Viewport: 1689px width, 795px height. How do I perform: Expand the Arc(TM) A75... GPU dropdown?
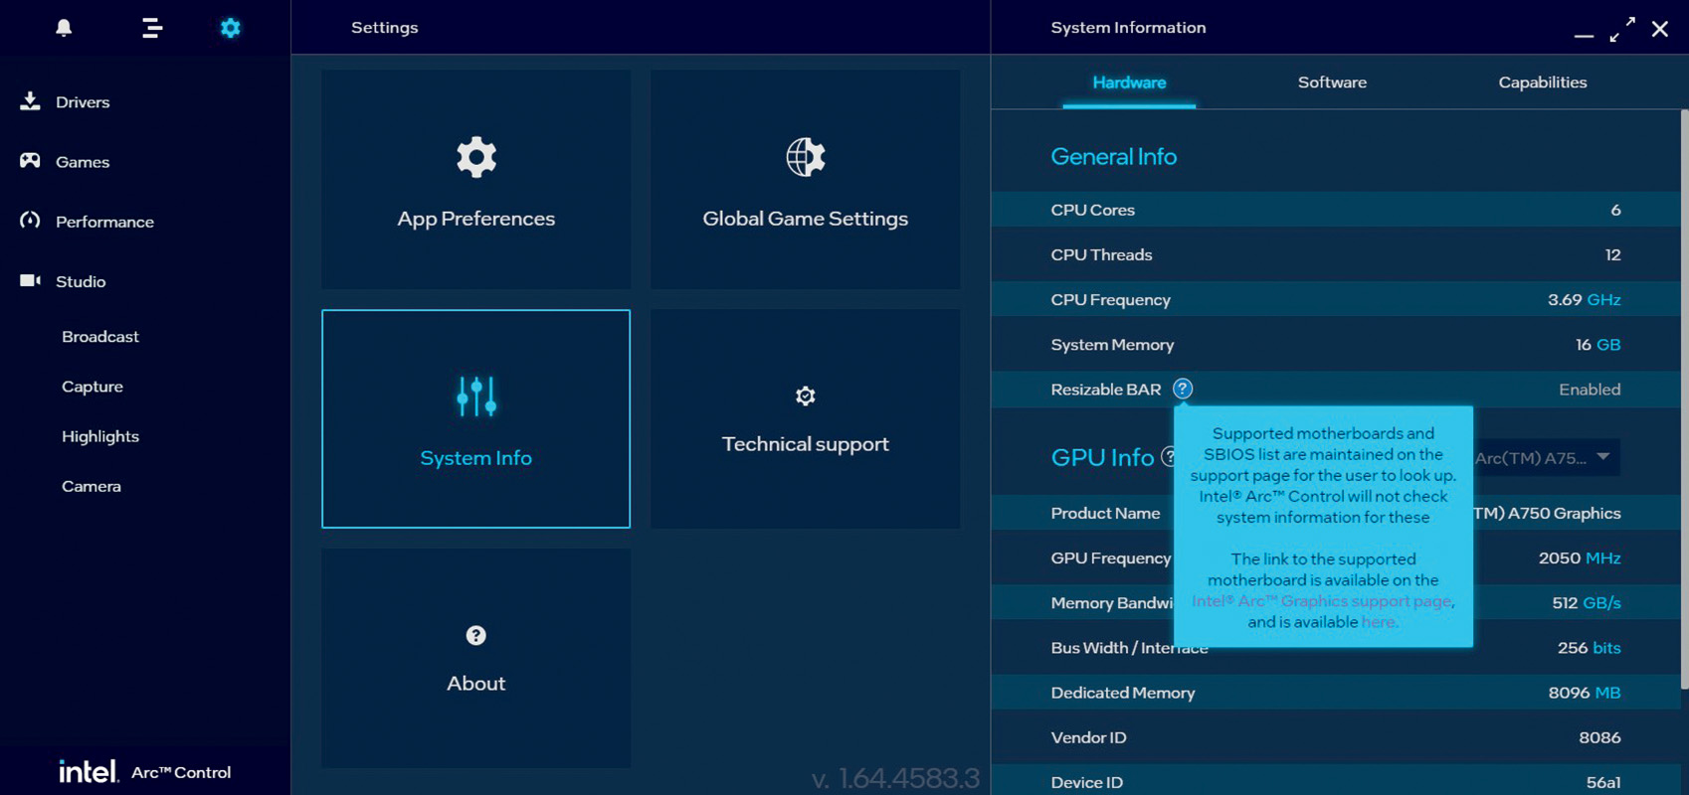click(1547, 457)
